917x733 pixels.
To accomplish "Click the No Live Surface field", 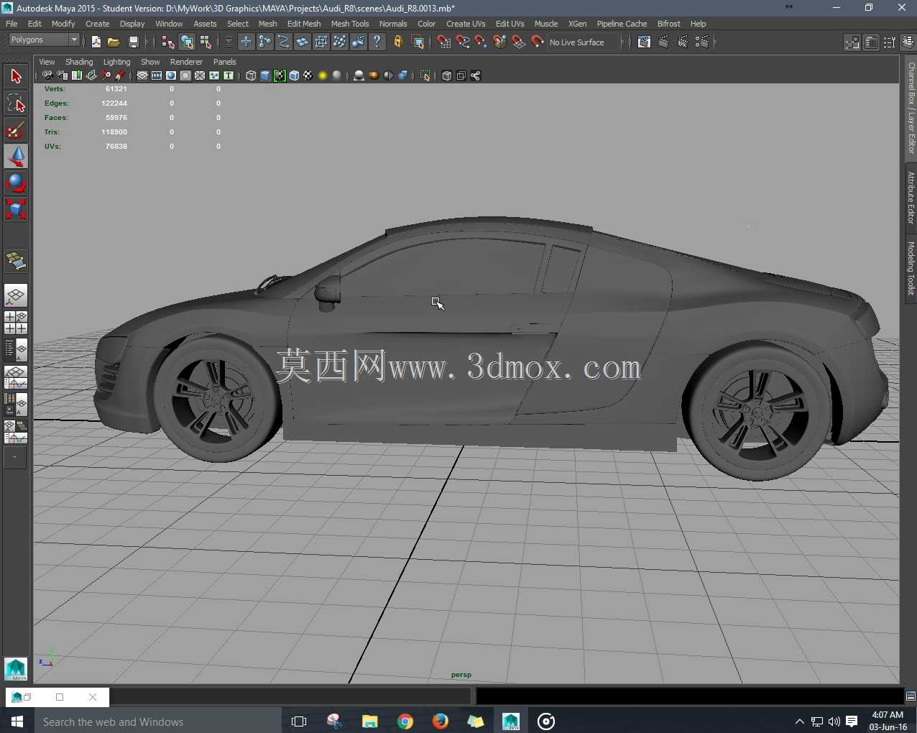I will (581, 42).
